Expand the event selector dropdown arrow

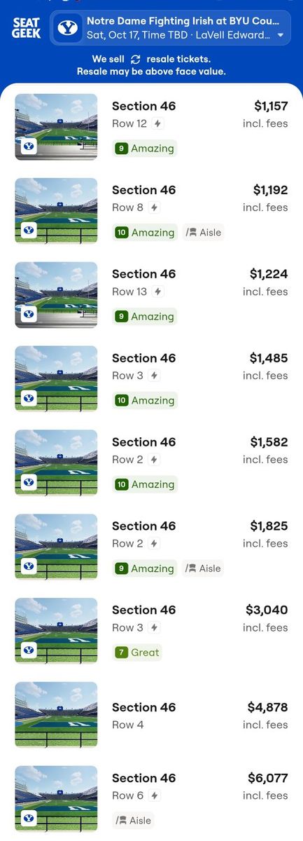point(281,35)
